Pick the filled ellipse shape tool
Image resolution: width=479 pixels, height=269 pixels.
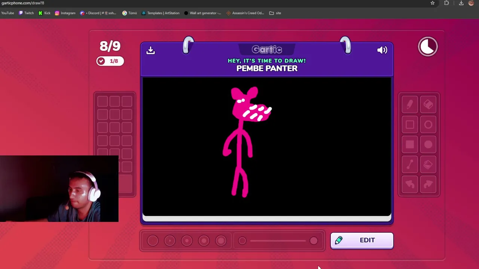coord(428,145)
